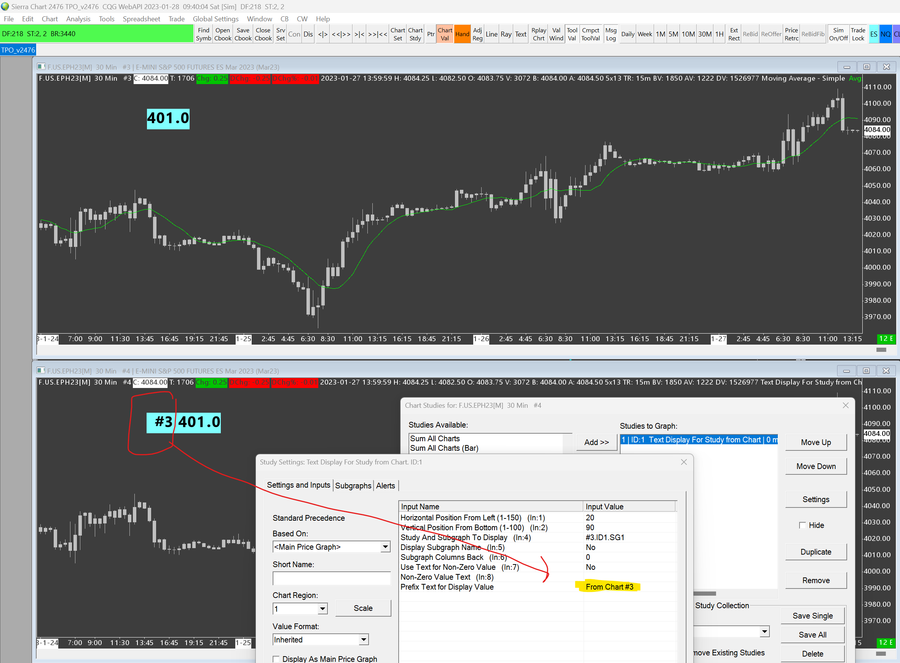Choose the Text drawing tool

[520, 34]
